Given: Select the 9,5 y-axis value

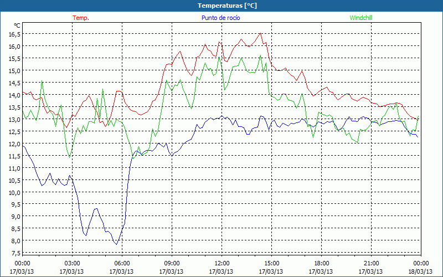Looking at the screenshot, I should [16, 204].
